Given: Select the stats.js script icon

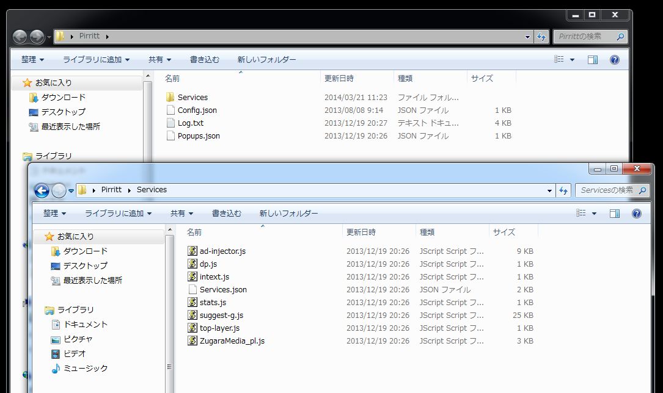Looking at the screenshot, I should coord(192,302).
